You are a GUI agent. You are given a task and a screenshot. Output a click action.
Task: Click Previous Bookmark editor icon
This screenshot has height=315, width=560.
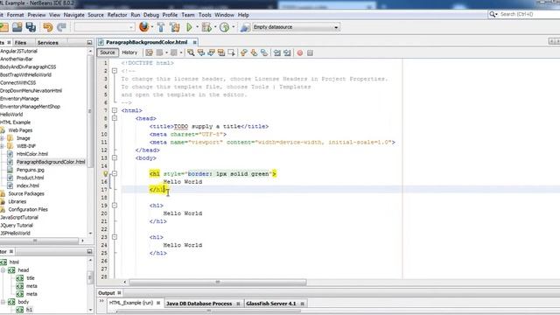tap(244, 52)
